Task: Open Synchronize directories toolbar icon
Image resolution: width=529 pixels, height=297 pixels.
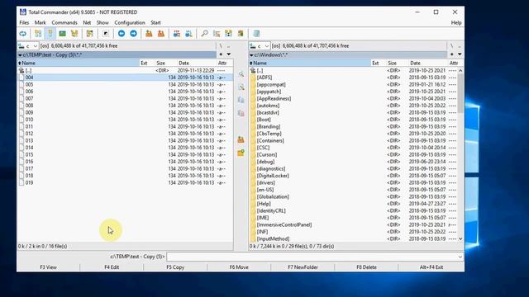Action: (229, 34)
